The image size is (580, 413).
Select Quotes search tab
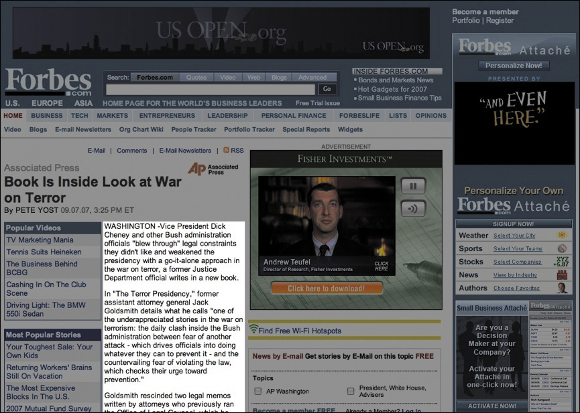pyautogui.click(x=196, y=77)
